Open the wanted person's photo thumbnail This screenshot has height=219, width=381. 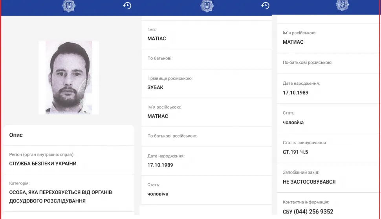click(69, 78)
